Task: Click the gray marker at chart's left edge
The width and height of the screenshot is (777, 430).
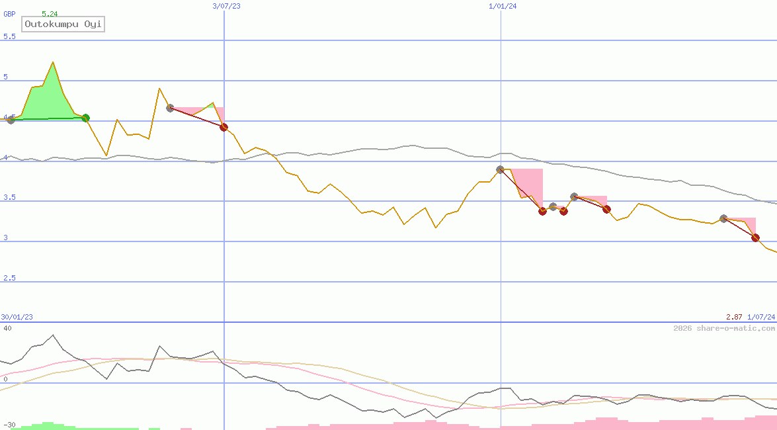Action: pos(11,120)
